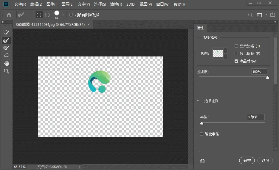
Task: Click the brush size preview circle
Action: (57, 13)
